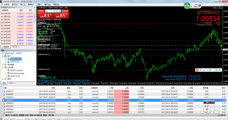Click the 技术指标 indicators folder icon
Screen dimensions: 228x120
coord(5,65)
